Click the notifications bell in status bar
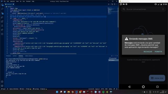The width and height of the screenshot is (168, 94). point(117,89)
